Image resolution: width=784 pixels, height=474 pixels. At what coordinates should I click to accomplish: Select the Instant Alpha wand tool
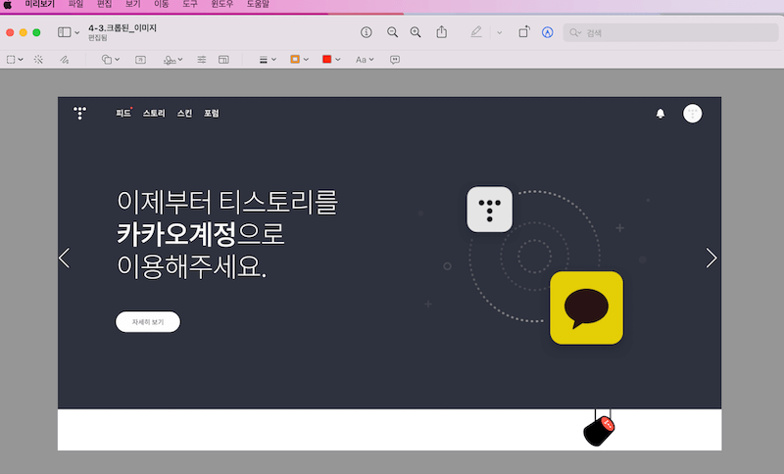[38, 60]
